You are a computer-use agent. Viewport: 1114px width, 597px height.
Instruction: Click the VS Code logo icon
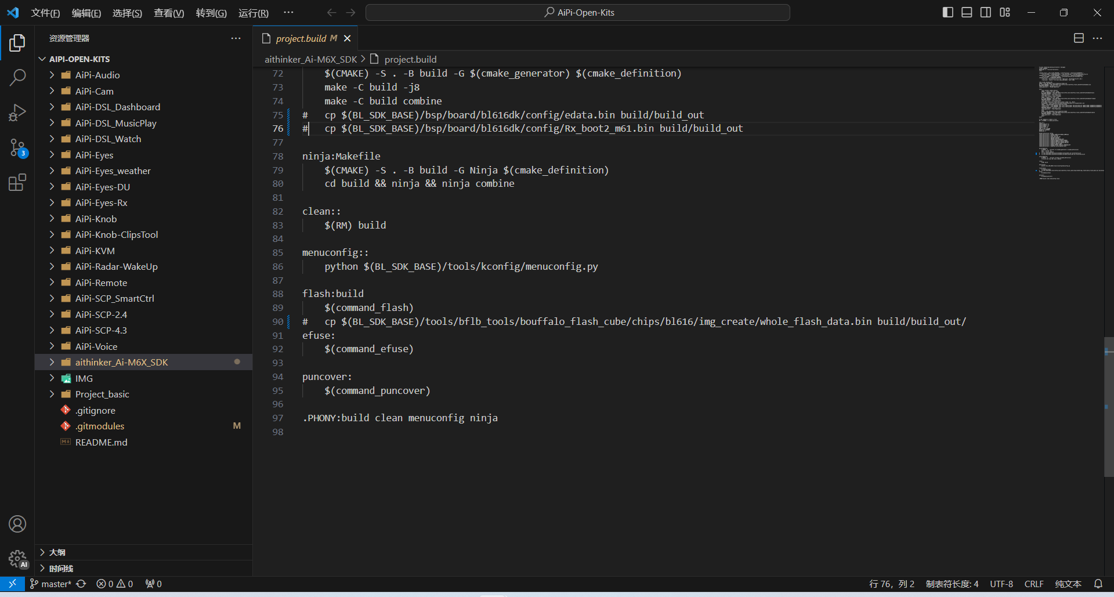(13, 12)
